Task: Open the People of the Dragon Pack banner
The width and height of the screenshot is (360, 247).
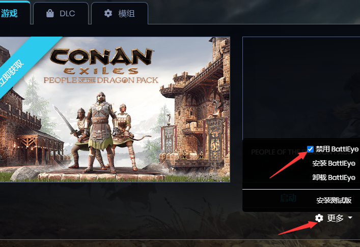Action: coord(115,109)
